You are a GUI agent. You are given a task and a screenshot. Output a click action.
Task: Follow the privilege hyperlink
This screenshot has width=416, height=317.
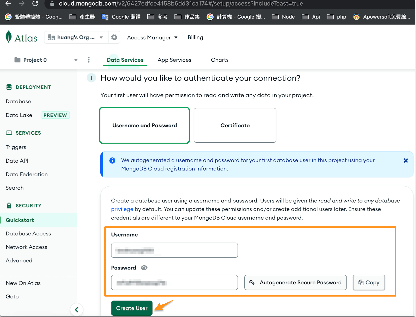point(122,209)
